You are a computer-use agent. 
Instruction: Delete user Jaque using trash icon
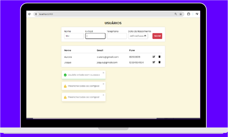pos(159,62)
